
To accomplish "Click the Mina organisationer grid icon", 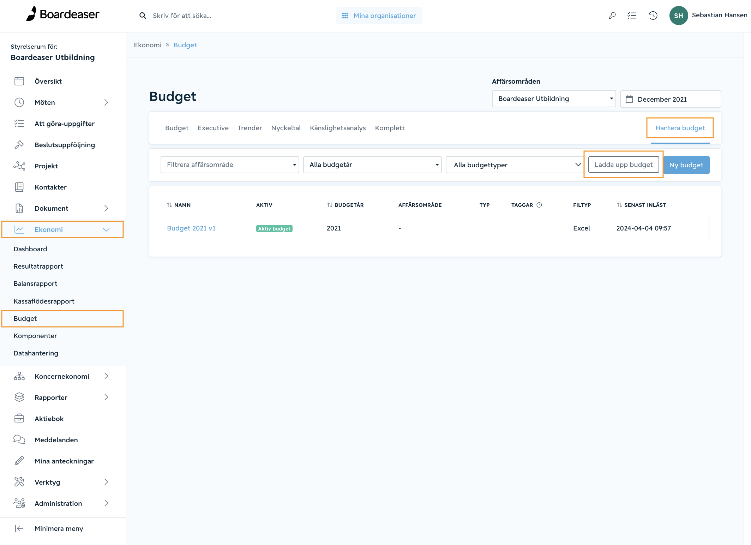I will [x=345, y=16].
